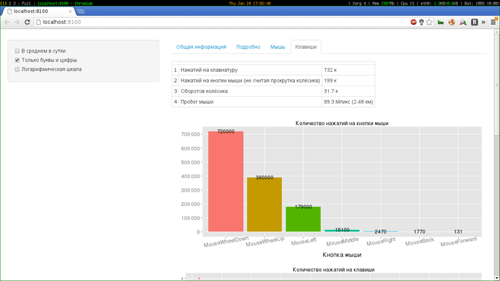Click the '99.3 Мпикс (2.48 км)' cell
This screenshot has width=500, height=281.
[x=348, y=102]
